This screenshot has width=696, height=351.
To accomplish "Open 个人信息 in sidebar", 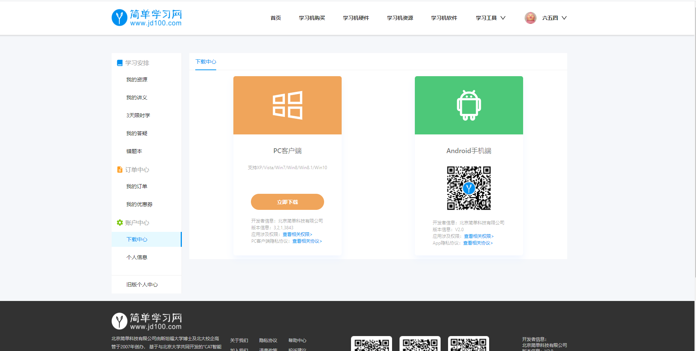I will click(137, 257).
